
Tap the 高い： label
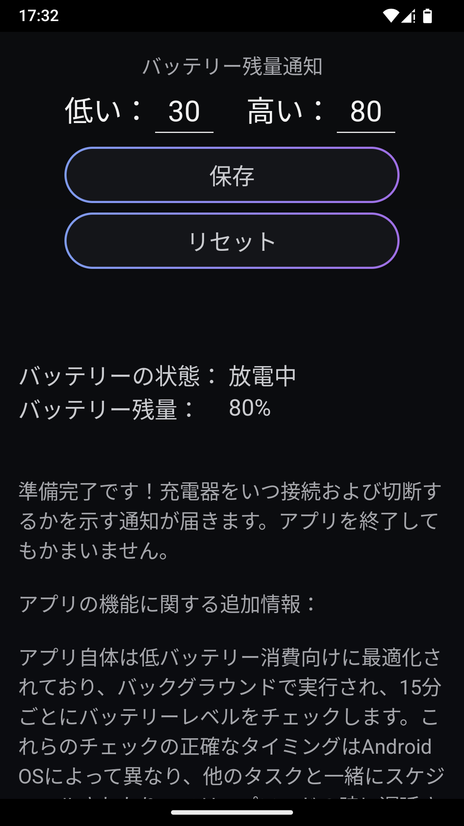285,111
